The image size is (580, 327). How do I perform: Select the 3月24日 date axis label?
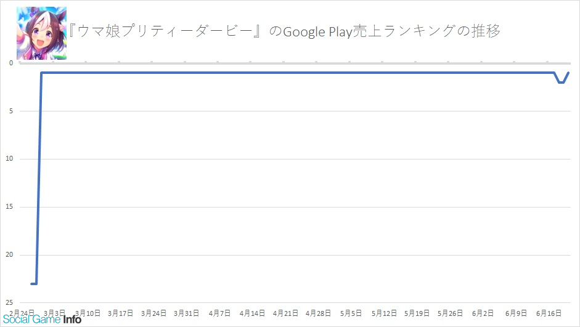pyautogui.click(x=153, y=313)
